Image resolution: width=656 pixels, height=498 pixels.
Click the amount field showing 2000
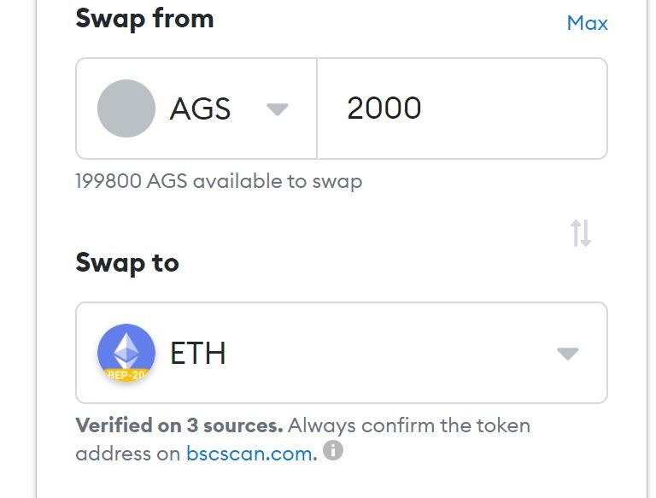(384, 108)
